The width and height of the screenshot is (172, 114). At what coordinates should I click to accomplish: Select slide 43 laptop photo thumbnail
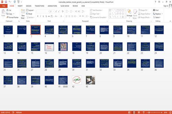91,80
